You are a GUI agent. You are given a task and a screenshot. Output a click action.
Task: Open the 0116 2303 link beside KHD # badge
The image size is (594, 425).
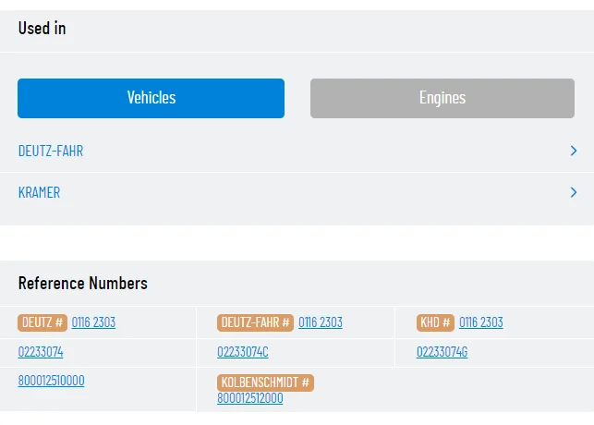click(481, 322)
